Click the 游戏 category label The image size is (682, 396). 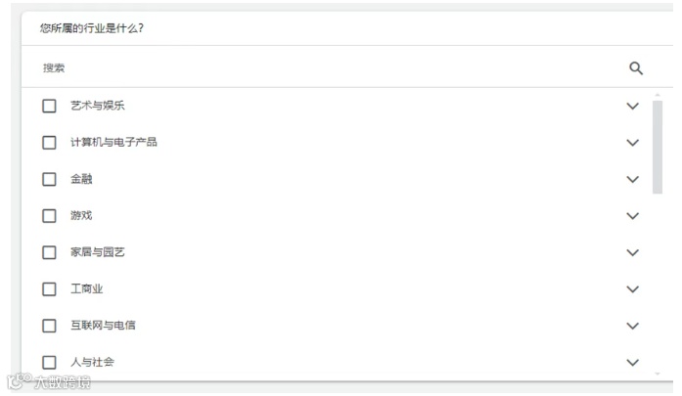pyautogui.click(x=81, y=216)
